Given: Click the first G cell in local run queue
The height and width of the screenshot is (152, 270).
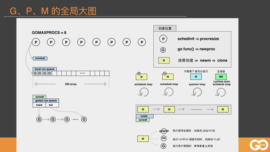Looking at the screenshot, I should (x=35, y=73).
